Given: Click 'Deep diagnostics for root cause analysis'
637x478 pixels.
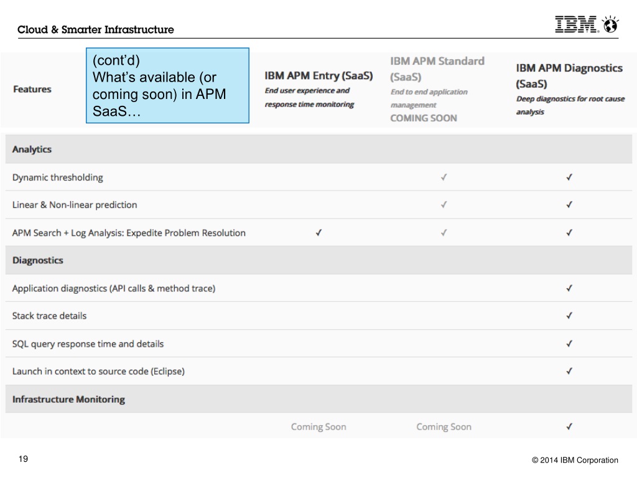Looking at the screenshot, I should 570,105.
